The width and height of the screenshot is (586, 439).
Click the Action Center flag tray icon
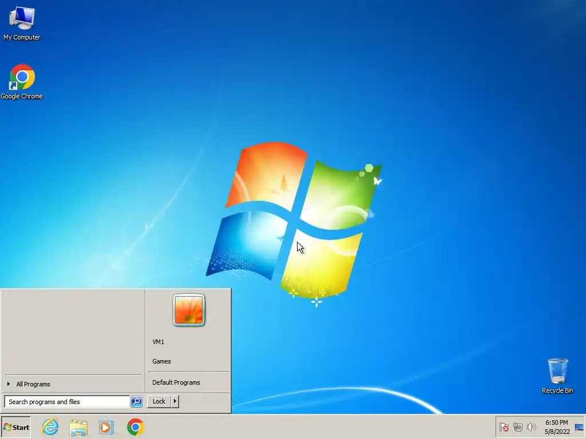(x=504, y=426)
